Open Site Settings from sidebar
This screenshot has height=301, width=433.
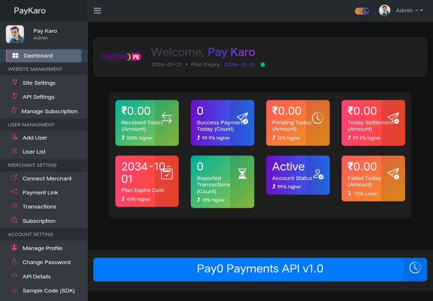pyautogui.click(x=39, y=83)
